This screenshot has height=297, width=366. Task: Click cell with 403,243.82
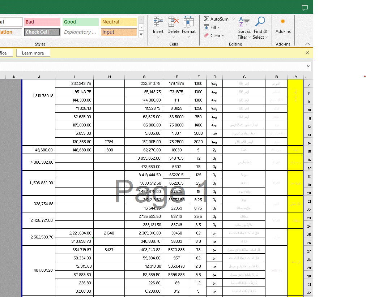click(x=144, y=250)
